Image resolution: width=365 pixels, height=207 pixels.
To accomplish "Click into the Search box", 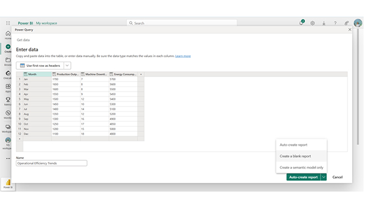I will (x=182, y=23).
